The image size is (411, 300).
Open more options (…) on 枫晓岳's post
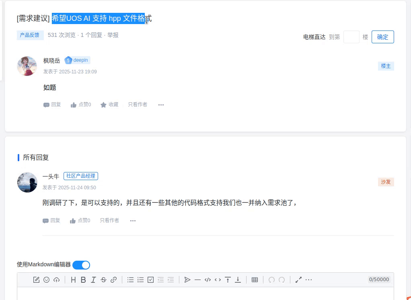click(161, 105)
